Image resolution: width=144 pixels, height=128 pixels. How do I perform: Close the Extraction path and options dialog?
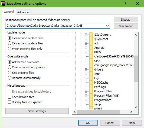(138, 4)
